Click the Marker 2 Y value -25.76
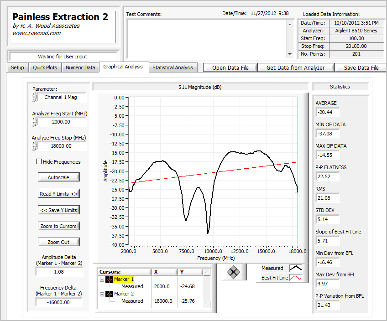387x321 pixels. coord(187,301)
